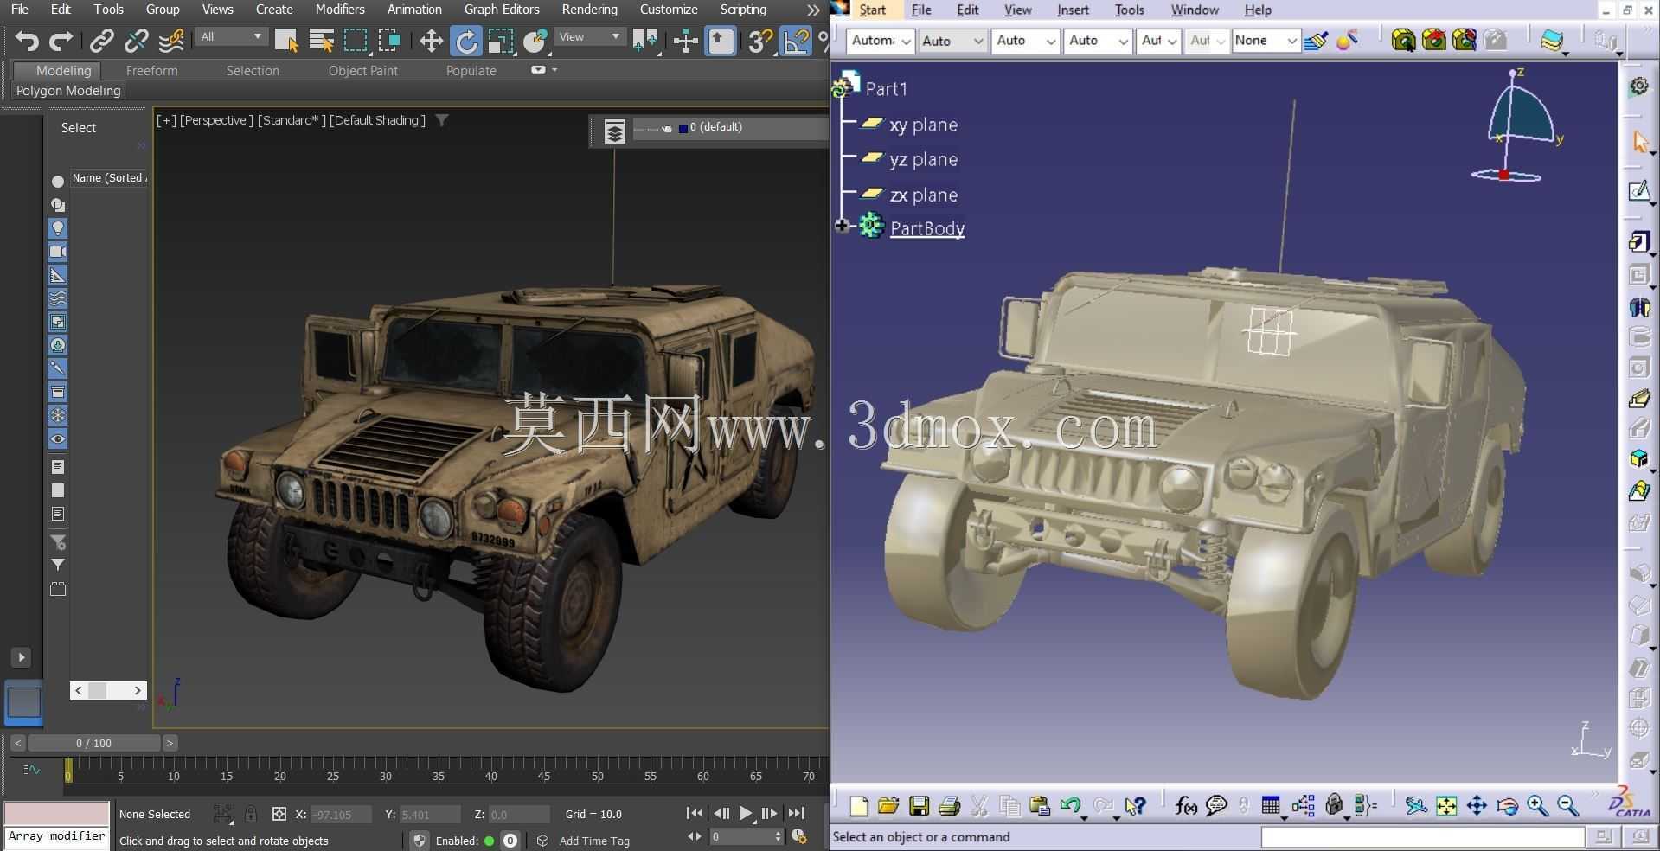The height and width of the screenshot is (851, 1660).
Task: Click the 0 / 100 time slider
Action: [93, 743]
